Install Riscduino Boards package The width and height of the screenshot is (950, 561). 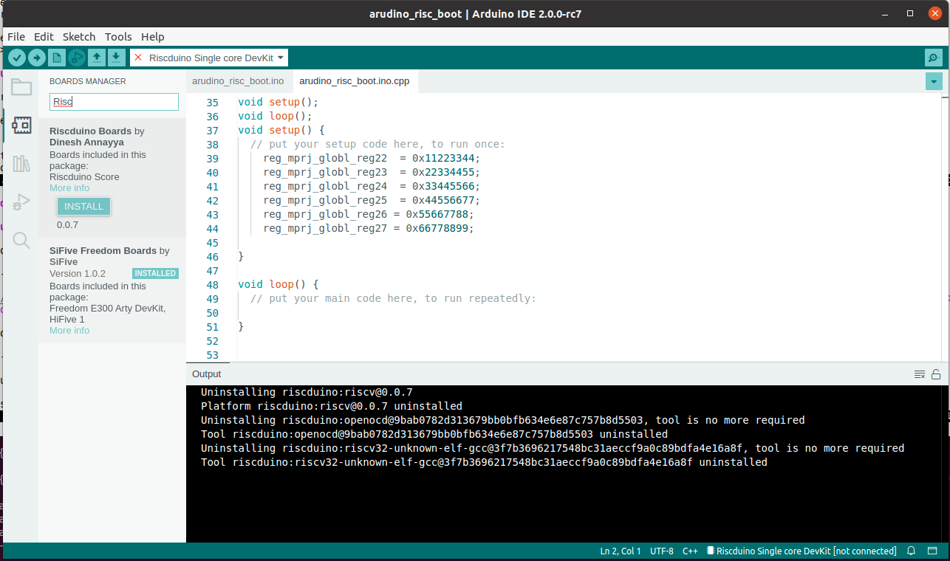coord(83,206)
